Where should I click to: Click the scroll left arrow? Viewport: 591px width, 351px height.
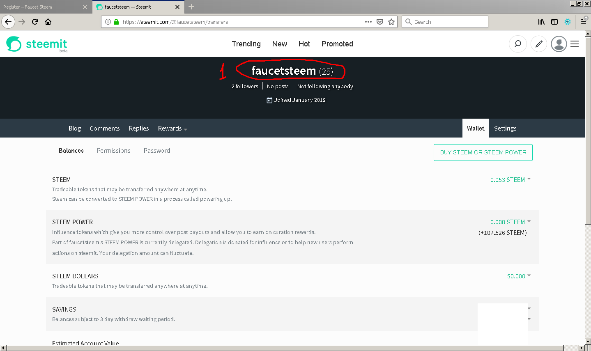3,348
